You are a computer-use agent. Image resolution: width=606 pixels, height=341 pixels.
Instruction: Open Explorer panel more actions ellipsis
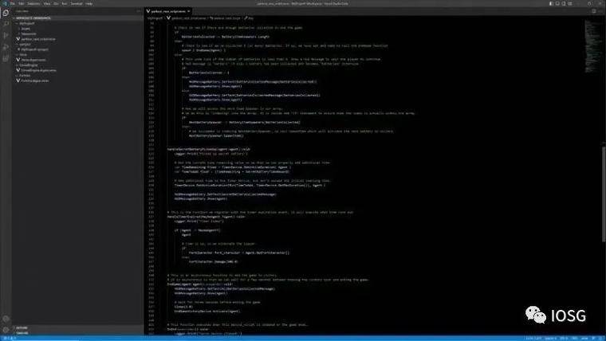point(139,11)
